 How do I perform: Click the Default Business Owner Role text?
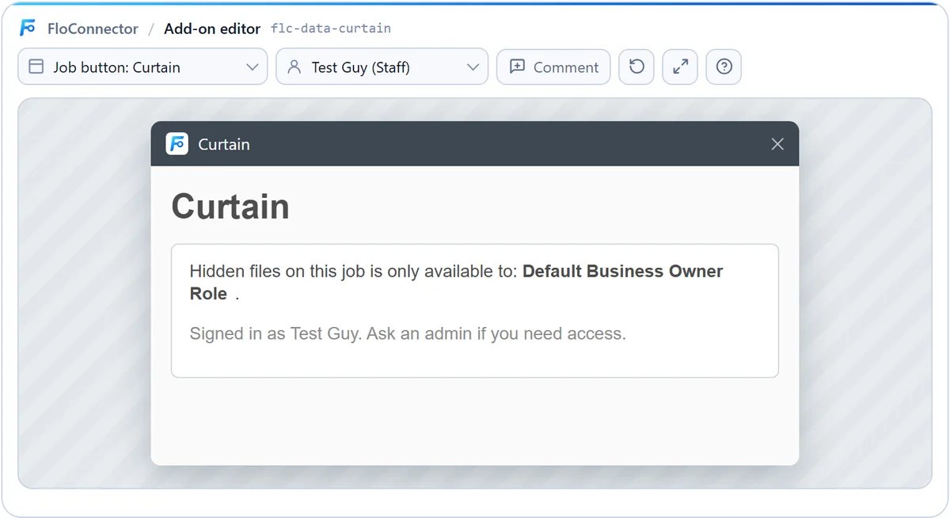pos(456,282)
